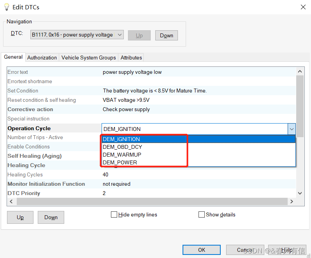
Task: Click the disabled Up button in Navigation
Action: (139, 35)
